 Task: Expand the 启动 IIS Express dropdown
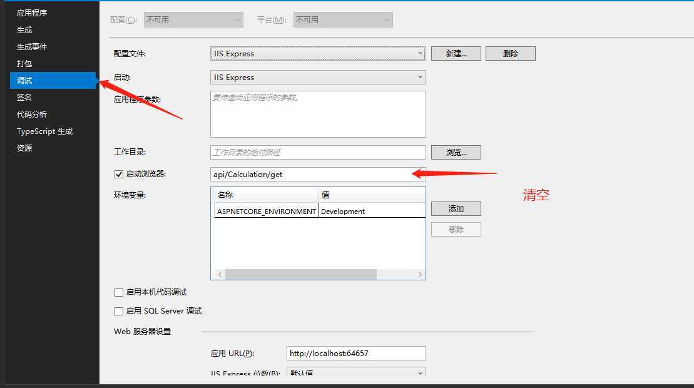[x=318, y=78]
